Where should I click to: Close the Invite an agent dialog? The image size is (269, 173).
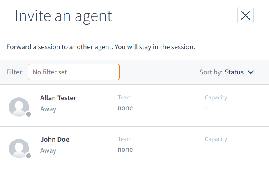[x=246, y=16]
